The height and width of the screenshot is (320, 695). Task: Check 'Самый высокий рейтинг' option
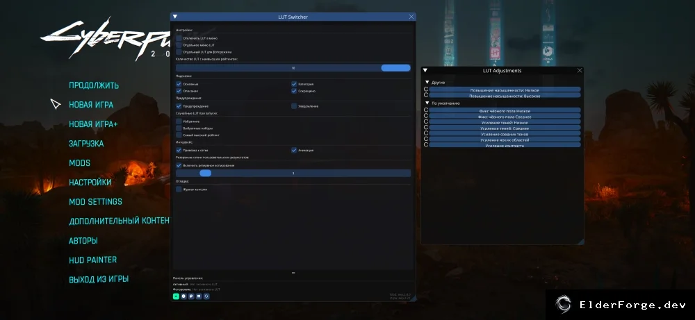(179, 135)
